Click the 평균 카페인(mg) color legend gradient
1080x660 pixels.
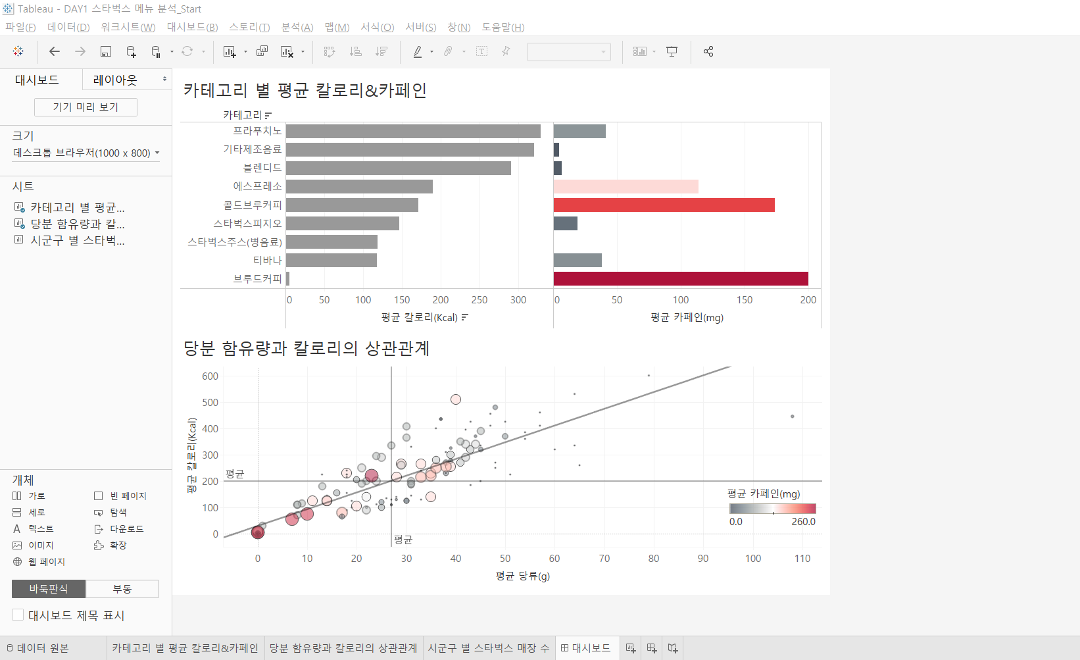point(772,509)
